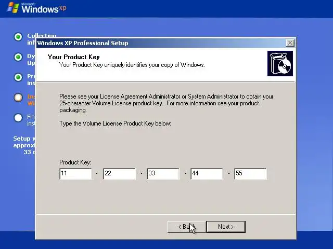Click the software box and CD icon
The height and width of the screenshot is (249, 333).
coord(280,63)
